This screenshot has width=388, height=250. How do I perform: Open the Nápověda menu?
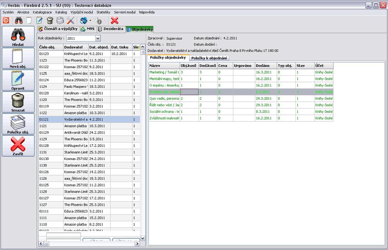pyautogui.click(x=147, y=12)
